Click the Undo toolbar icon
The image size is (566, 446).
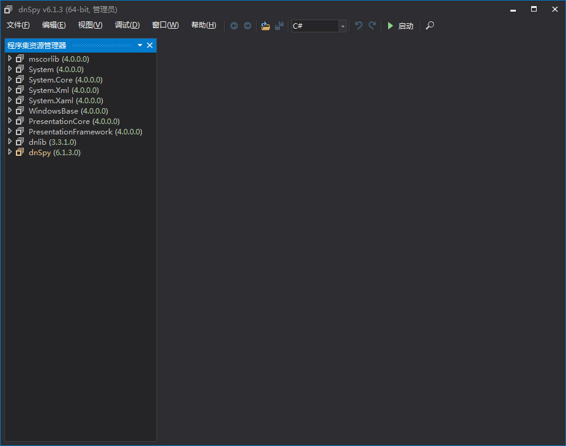tap(358, 26)
